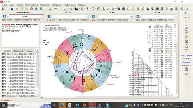The width and height of the screenshot is (193, 108).
Task: Open the Эклиптик projection dropdown
Action: point(186,65)
